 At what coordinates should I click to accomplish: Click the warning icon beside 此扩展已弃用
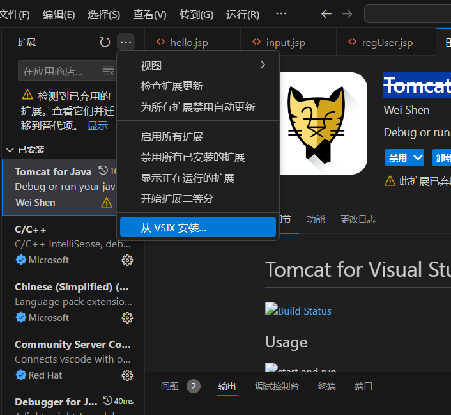pyautogui.click(x=390, y=181)
